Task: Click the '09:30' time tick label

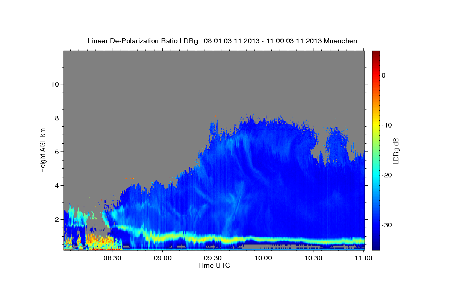Action: click(213, 258)
